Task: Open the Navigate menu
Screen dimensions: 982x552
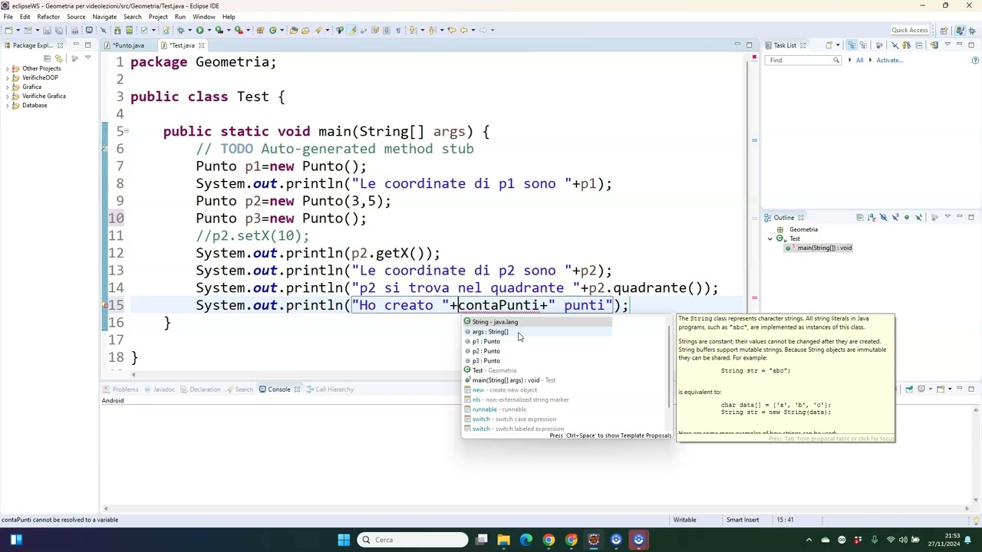Action: (x=104, y=17)
